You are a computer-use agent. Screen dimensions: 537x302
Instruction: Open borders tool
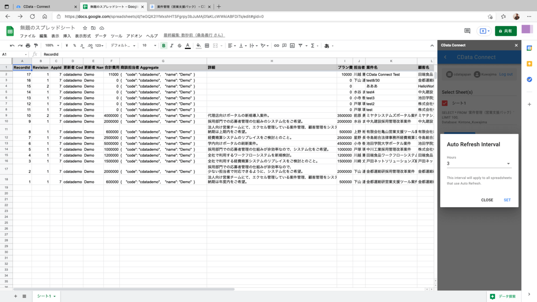(207, 46)
